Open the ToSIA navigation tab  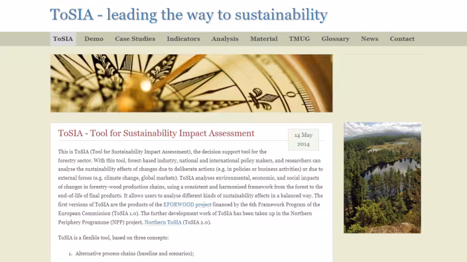63,39
